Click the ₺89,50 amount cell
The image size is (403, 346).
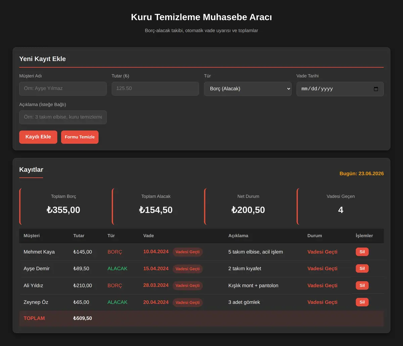point(81,268)
